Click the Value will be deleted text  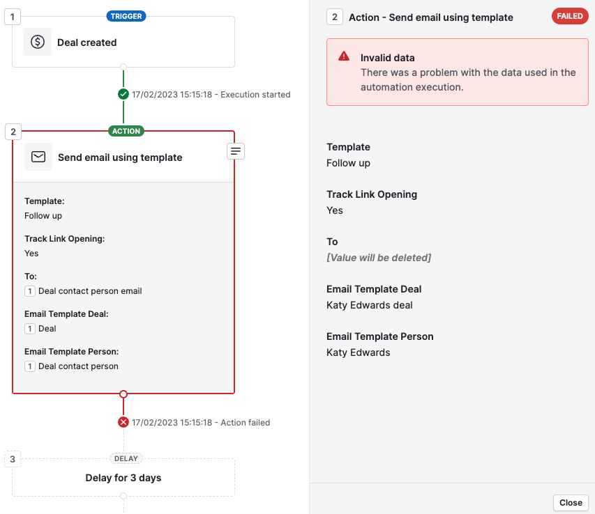coord(379,257)
